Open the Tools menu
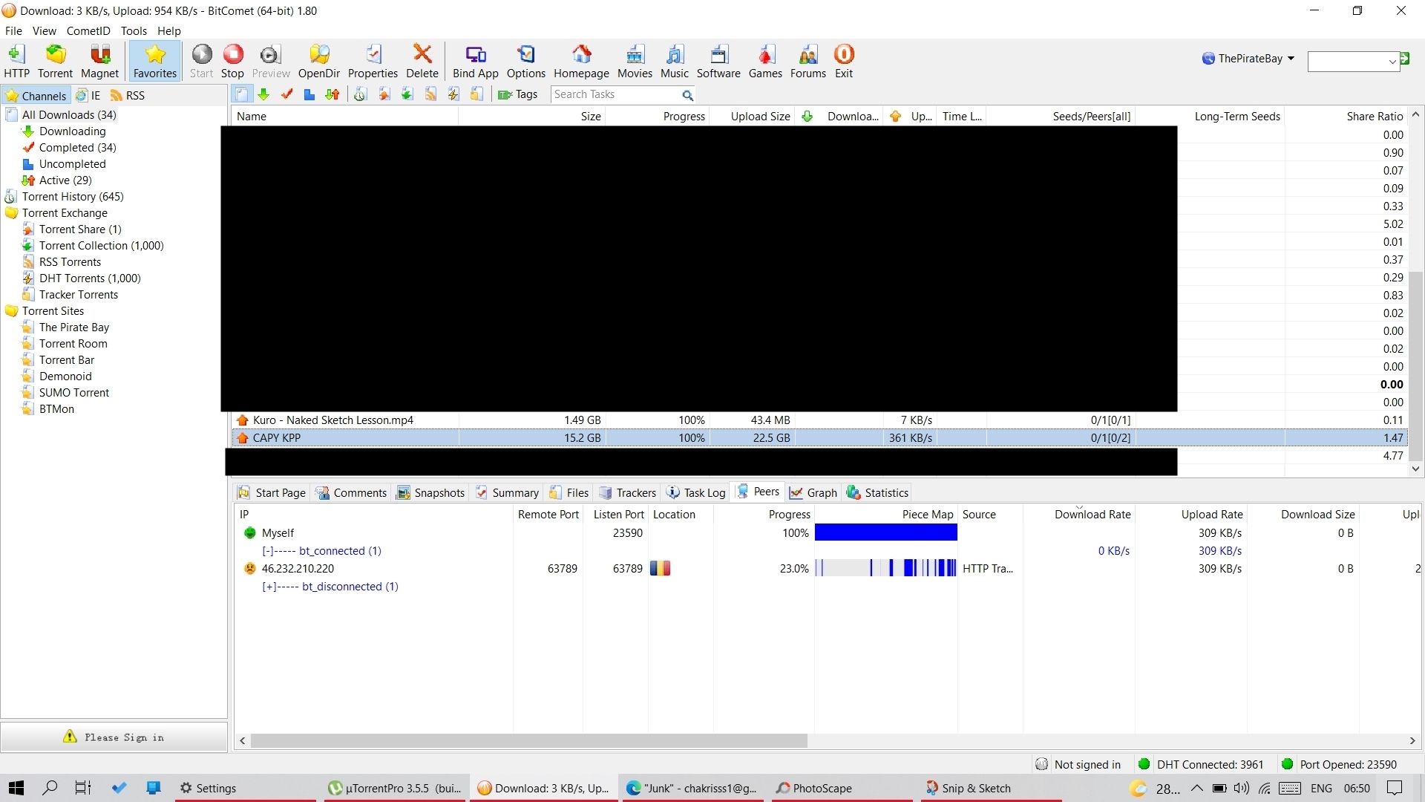This screenshot has height=802, width=1425. click(x=134, y=31)
